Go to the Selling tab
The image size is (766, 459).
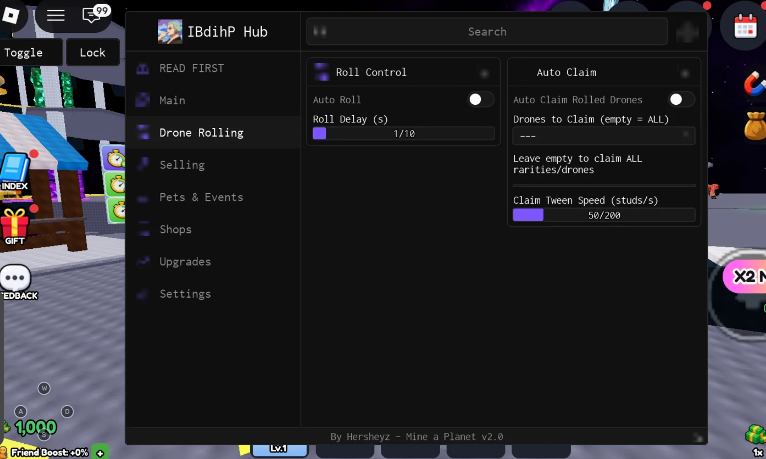(x=212, y=165)
